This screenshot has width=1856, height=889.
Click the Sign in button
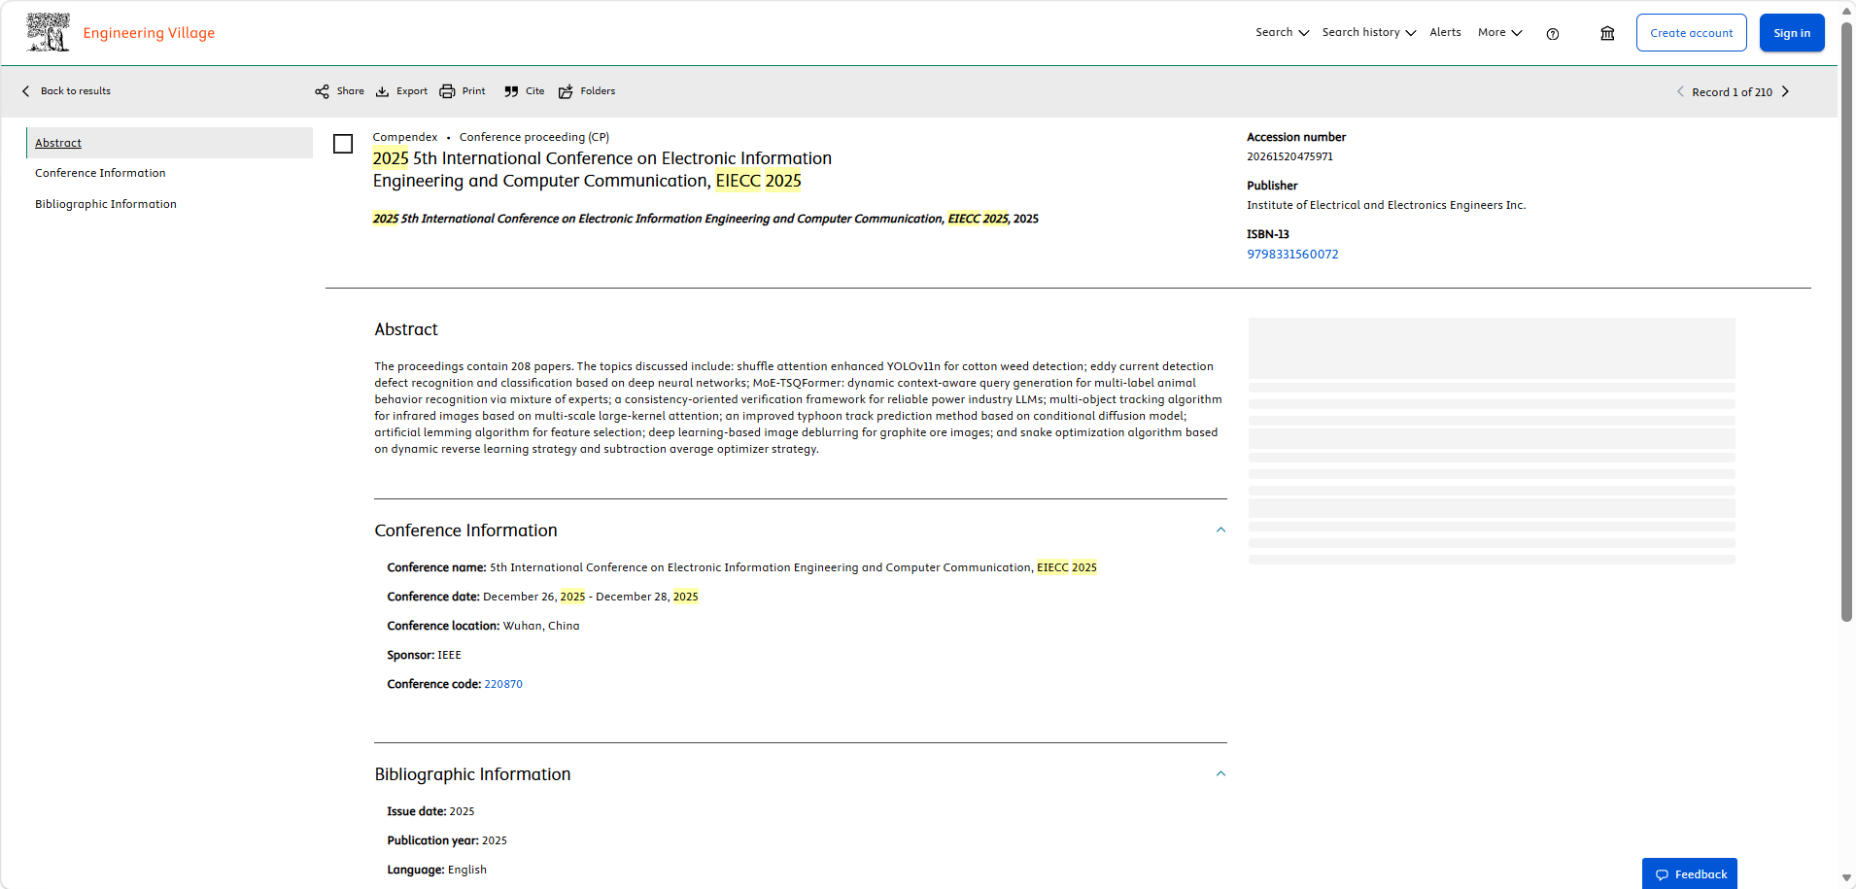point(1792,33)
